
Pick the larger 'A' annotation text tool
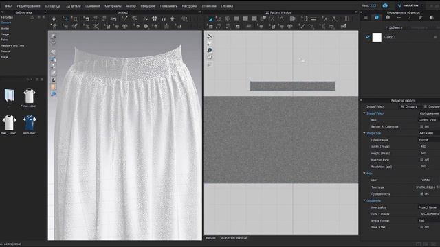coord(335,19)
